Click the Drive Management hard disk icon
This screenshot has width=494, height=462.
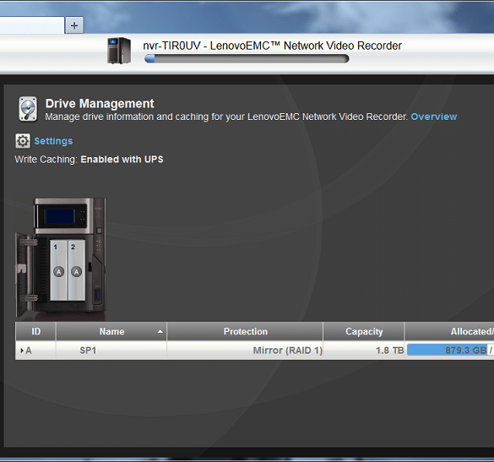(x=28, y=109)
